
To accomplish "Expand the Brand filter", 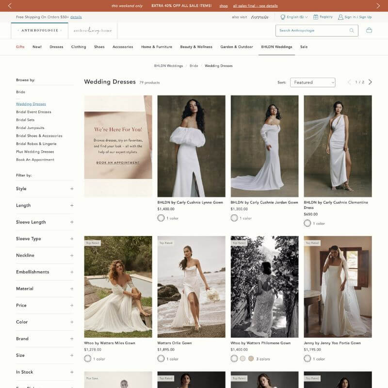I will click(45, 339).
